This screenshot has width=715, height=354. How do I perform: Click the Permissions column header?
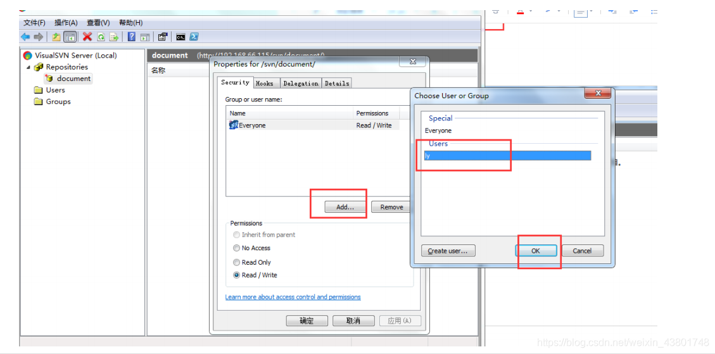pos(376,113)
